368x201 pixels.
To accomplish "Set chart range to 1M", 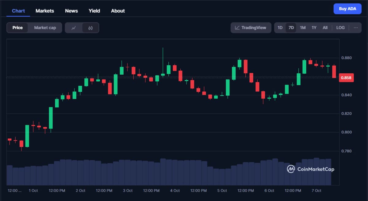I will [x=302, y=28].
